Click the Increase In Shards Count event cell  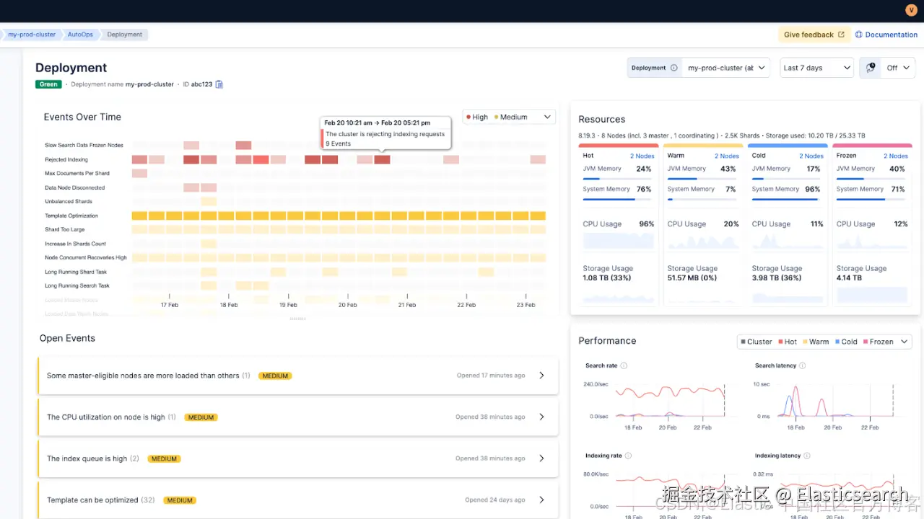click(x=209, y=244)
